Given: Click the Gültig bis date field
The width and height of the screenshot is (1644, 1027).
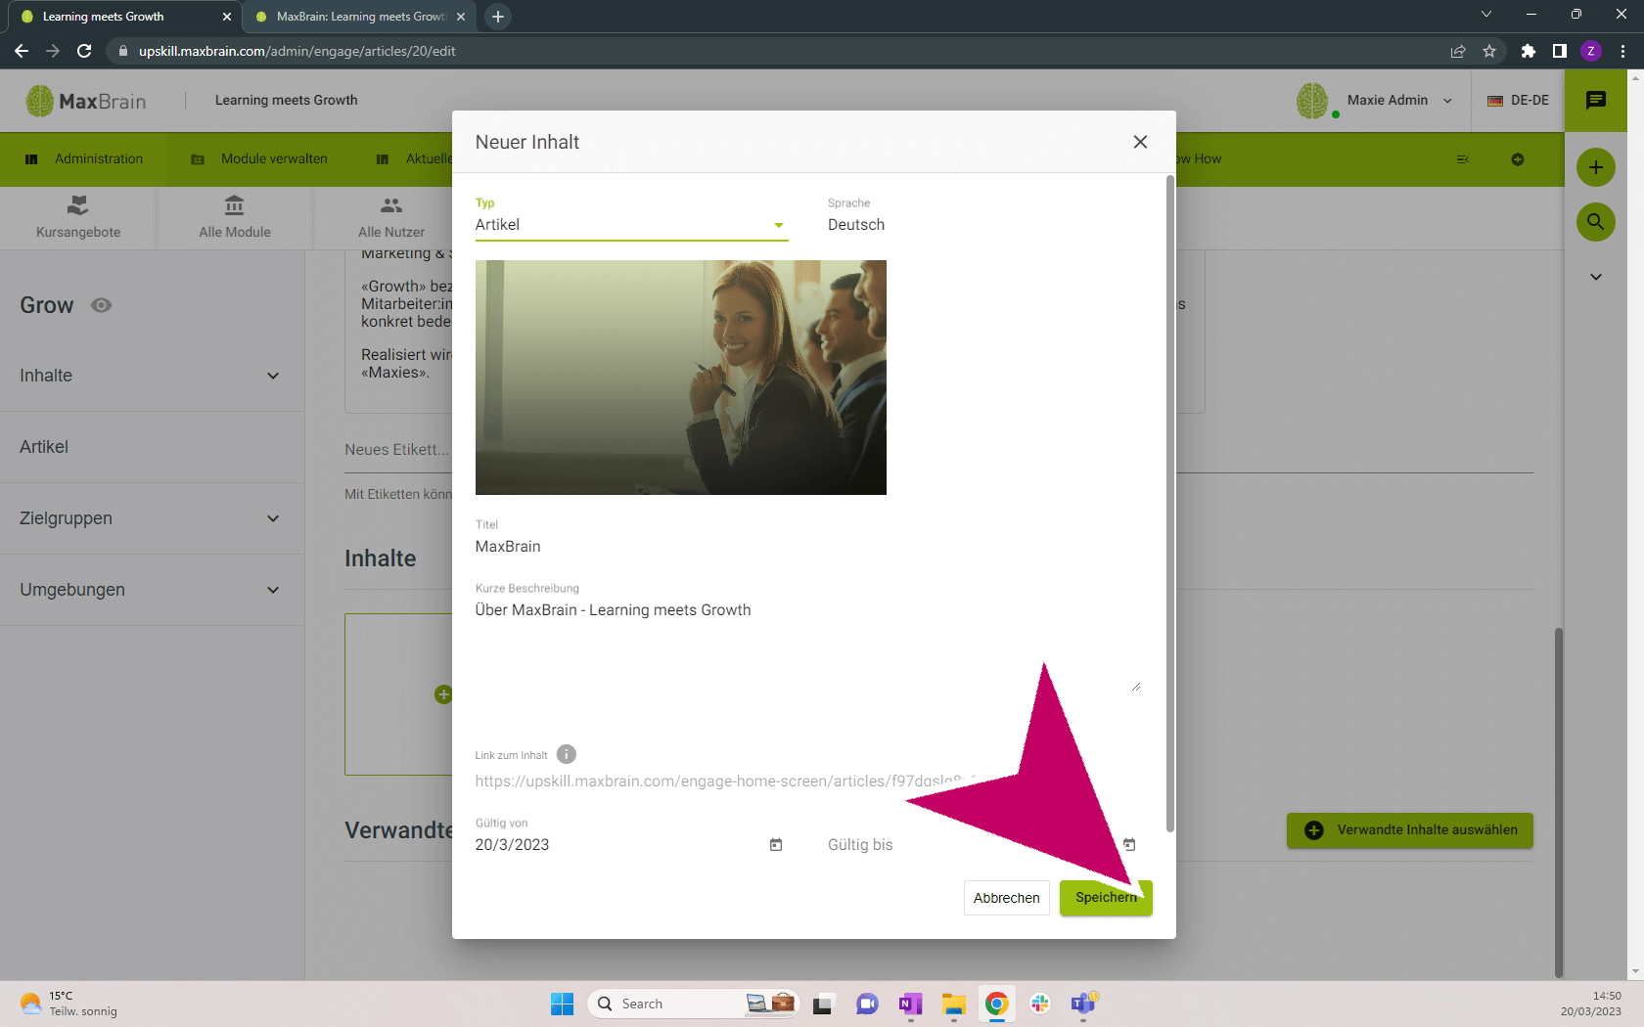Looking at the screenshot, I should tap(969, 845).
